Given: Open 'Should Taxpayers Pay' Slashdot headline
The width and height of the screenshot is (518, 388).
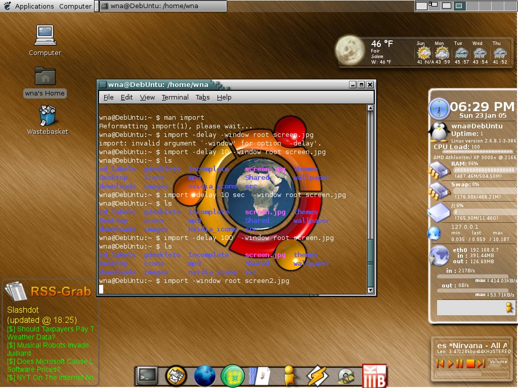Looking at the screenshot, I should tap(51, 333).
